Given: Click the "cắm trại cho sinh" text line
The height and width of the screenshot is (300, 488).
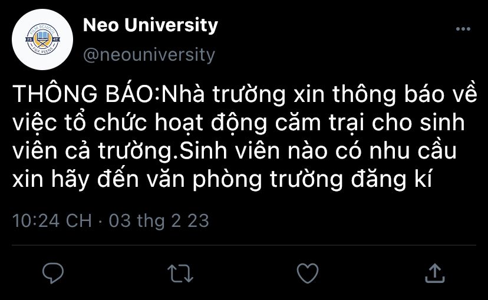Looking at the screenshot, I should coord(370,123).
